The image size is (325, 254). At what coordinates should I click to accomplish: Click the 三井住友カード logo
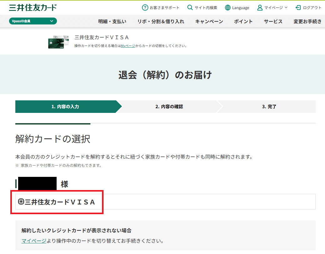(33, 8)
